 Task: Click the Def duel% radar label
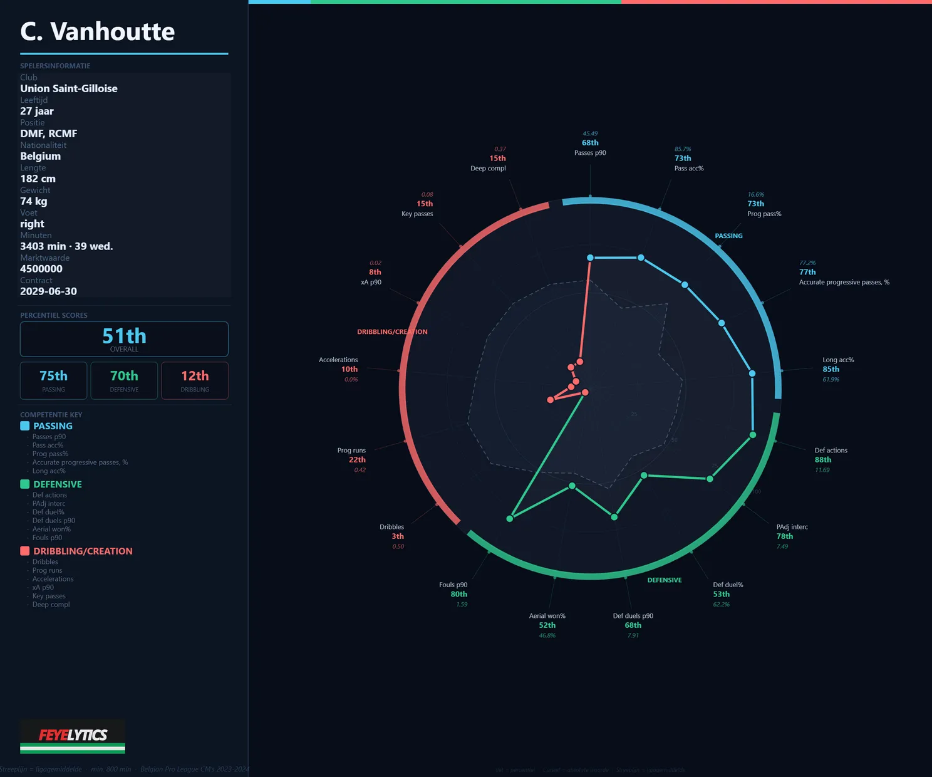click(728, 585)
